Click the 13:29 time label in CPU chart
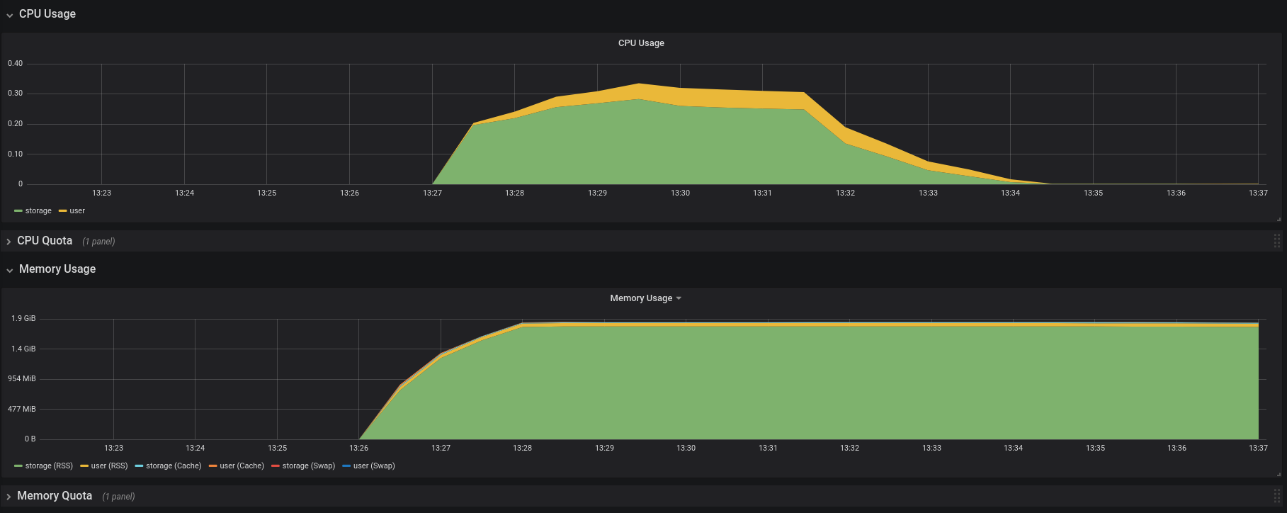Viewport: 1287px width, 513px height. [597, 193]
